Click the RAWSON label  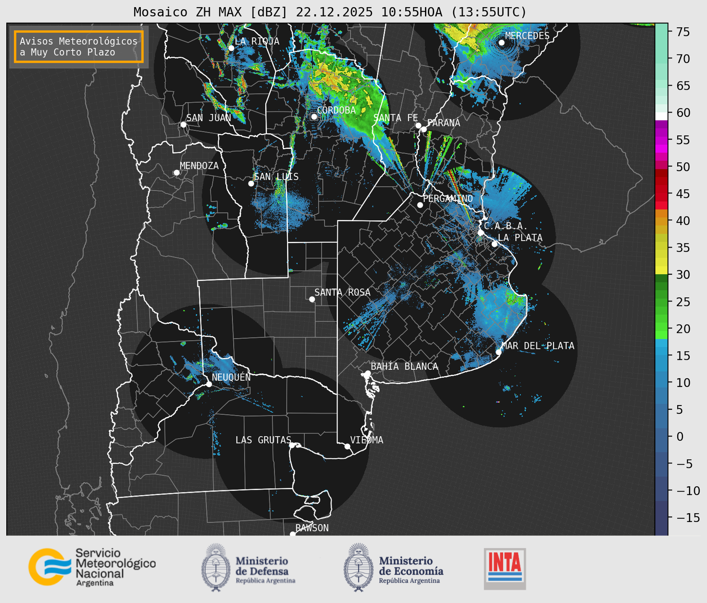[312, 528]
